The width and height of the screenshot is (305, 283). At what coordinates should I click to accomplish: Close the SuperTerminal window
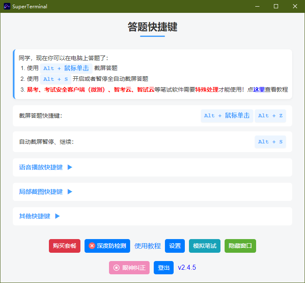coord(295,6)
